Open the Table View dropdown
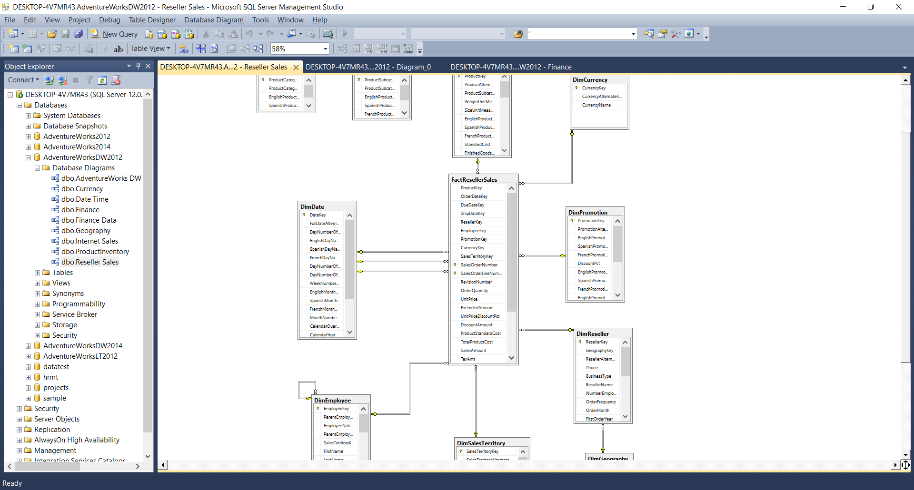914x490 pixels. [x=150, y=48]
